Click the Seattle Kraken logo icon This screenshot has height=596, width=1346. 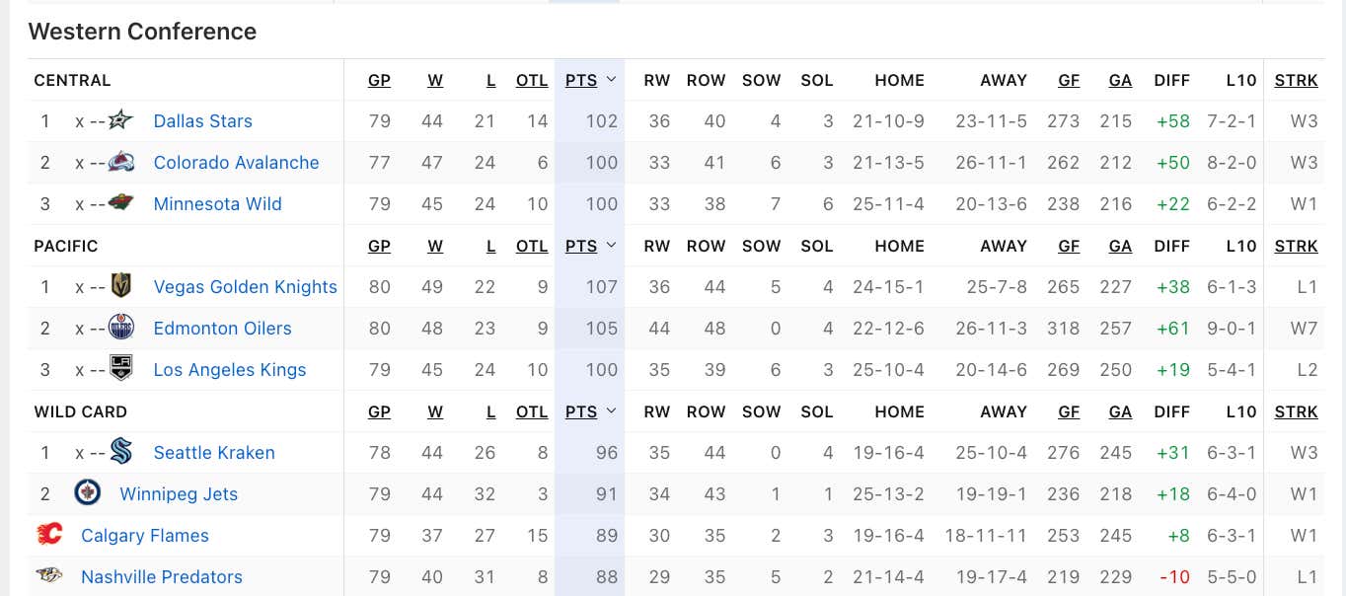[120, 452]
